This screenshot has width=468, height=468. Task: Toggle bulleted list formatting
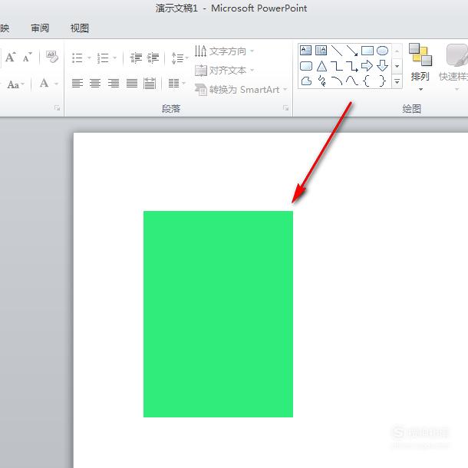77,58
